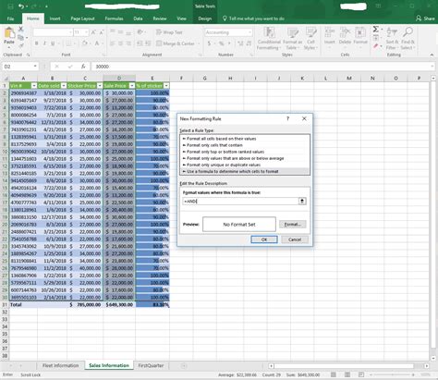Click Cancel in New Formatting Rule dialog
438x380 pixels.
click(x=295, y=239)
